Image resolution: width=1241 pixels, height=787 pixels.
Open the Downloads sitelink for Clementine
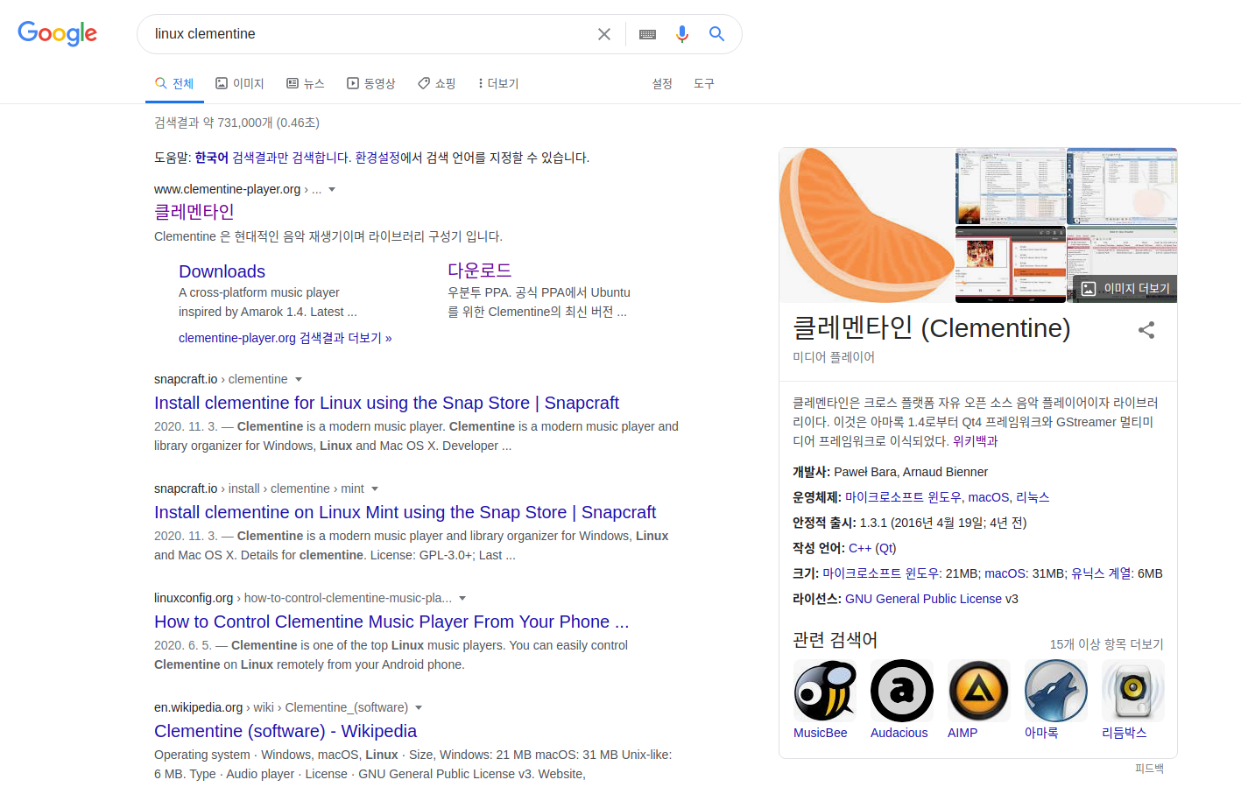click(222, 271)
